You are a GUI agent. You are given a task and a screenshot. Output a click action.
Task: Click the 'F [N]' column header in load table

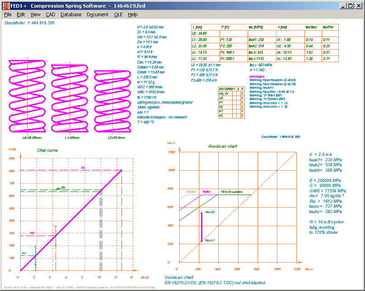click(225, 27)
